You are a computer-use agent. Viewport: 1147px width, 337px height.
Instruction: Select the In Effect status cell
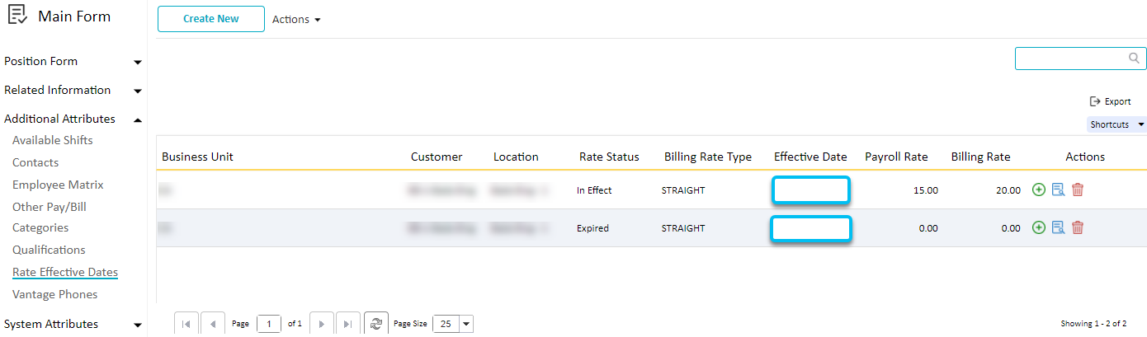click(594, 190)
